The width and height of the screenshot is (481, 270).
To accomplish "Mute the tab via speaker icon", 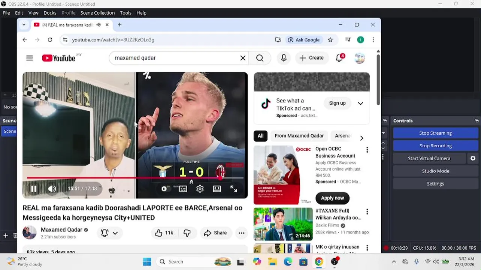I will click(99, 25).
